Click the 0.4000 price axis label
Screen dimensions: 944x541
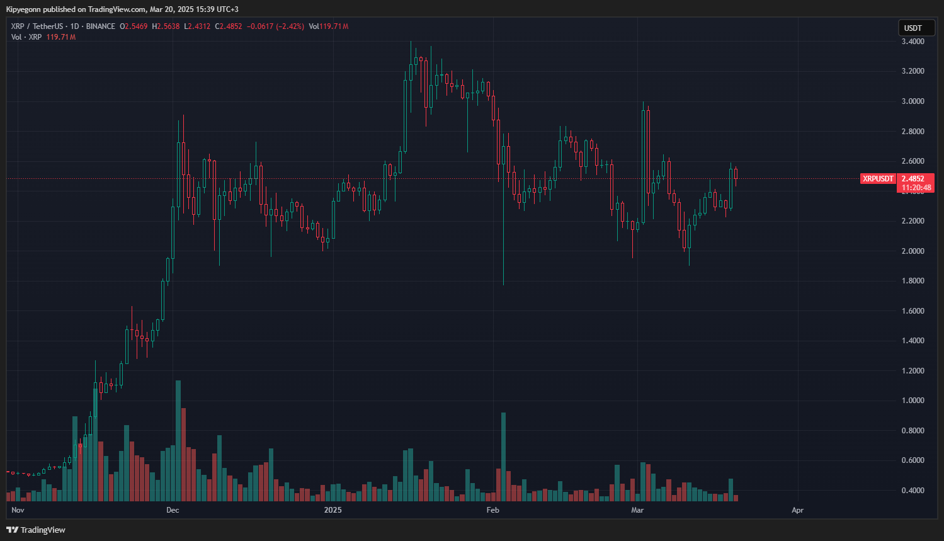913,491
